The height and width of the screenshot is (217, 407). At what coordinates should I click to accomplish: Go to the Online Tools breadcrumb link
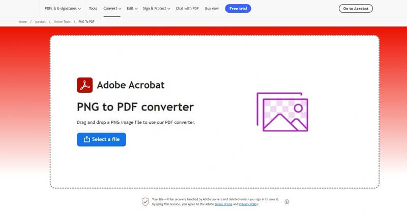(62, 22)
